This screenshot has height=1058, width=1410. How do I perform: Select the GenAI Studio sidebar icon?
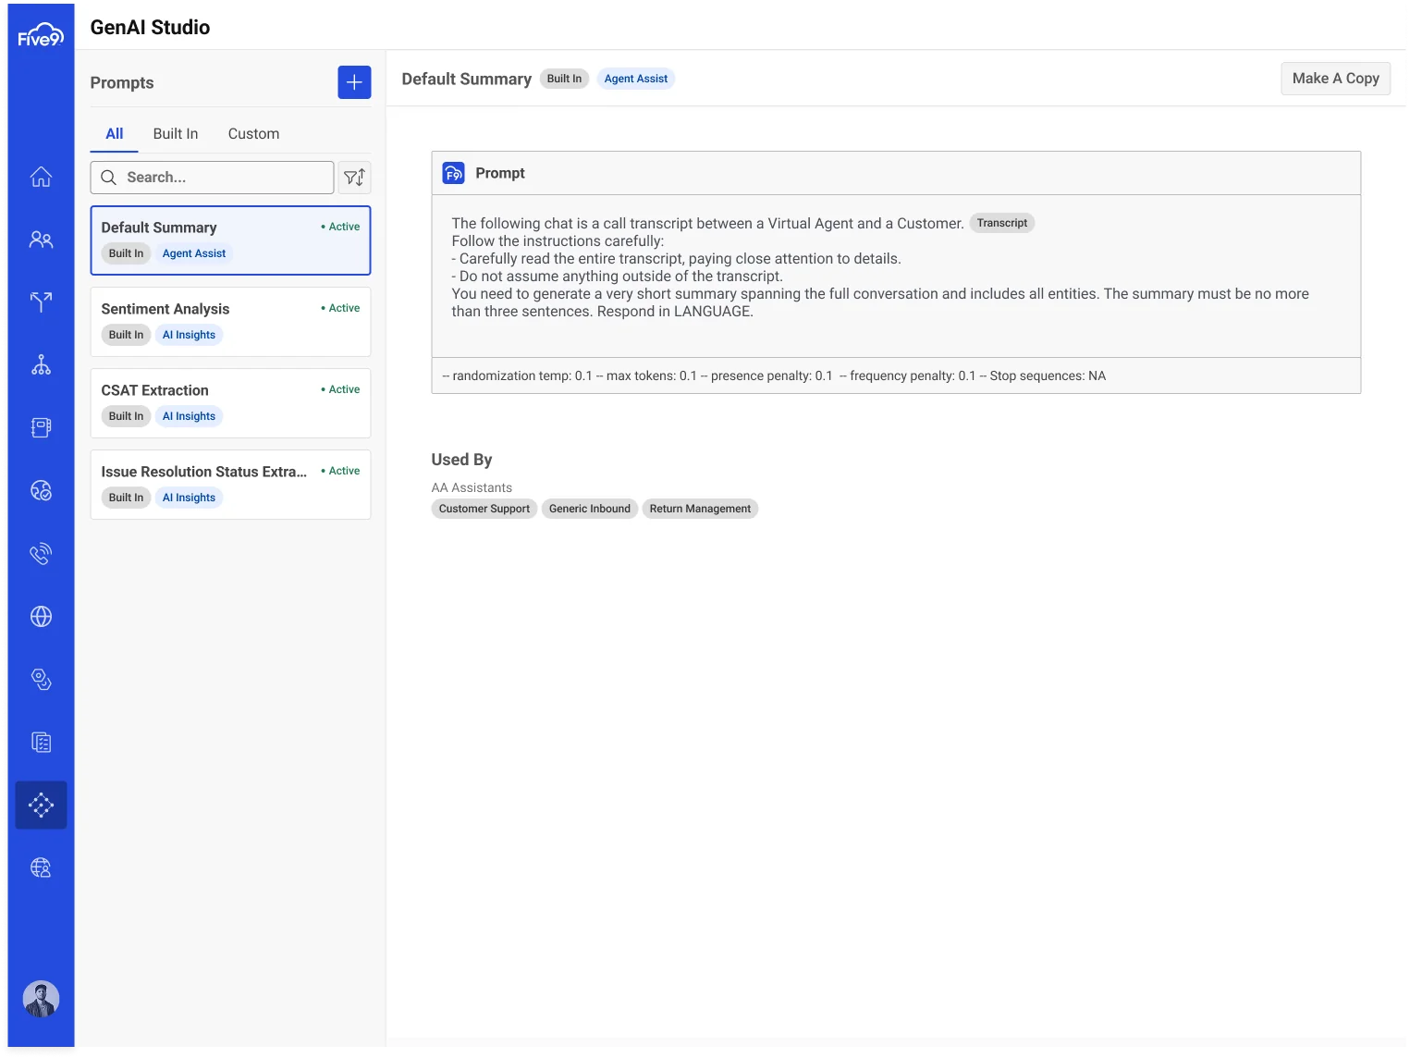point(41,805)
